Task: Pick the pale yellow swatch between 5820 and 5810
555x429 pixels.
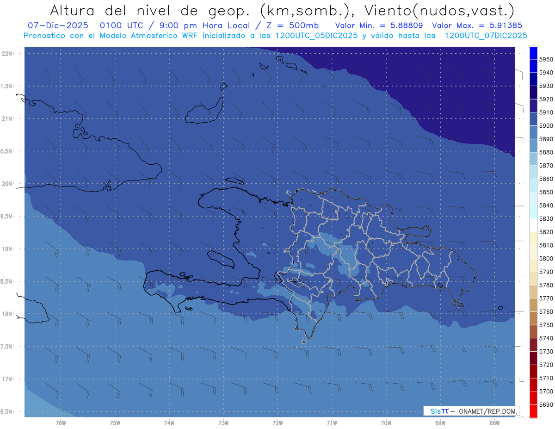Action: tap(533, 238)
